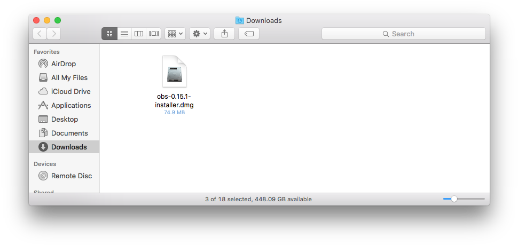The width and height of the screenshot is (518, 245).
Task: Switch to list view mode
Action: pyautogui.click(x=124, y=34)
